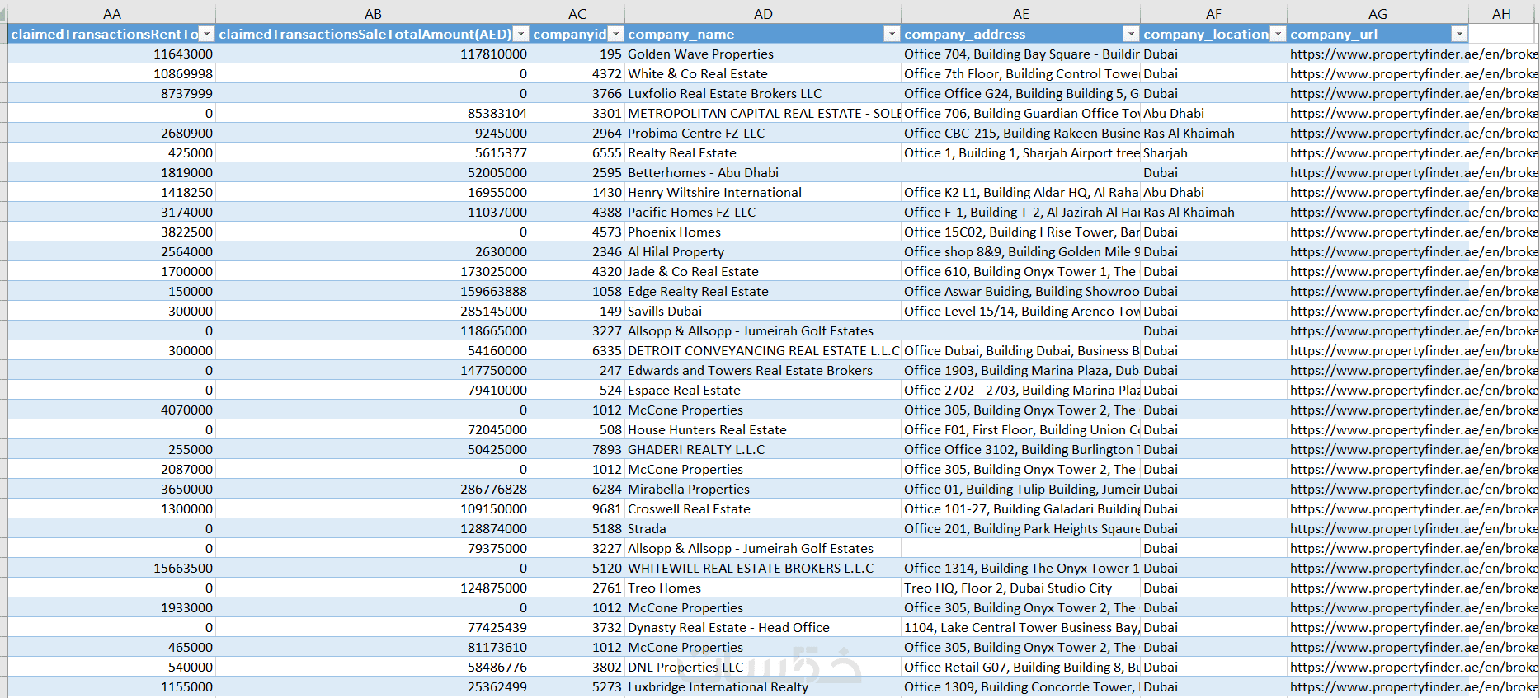Select the Sharjah company_location cell
1540x698 pixels.
pos(1213,152)
